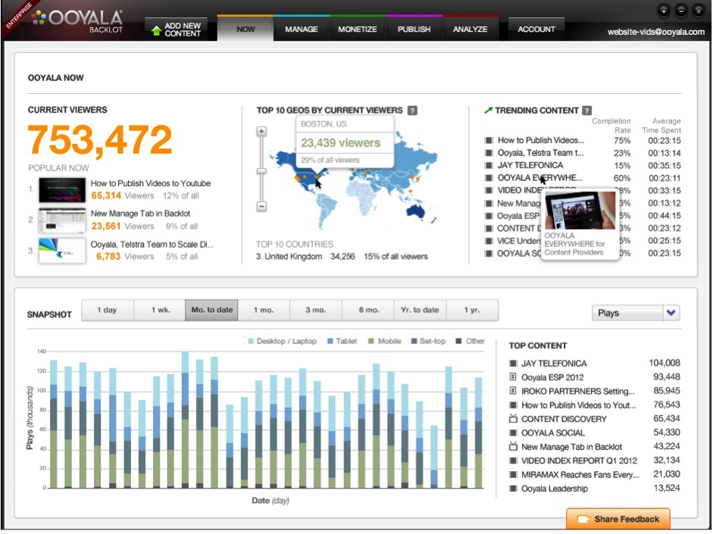Screen dimensions: 713x534
Task: Click the map zoom slider handle
Action: pos(261,171)
